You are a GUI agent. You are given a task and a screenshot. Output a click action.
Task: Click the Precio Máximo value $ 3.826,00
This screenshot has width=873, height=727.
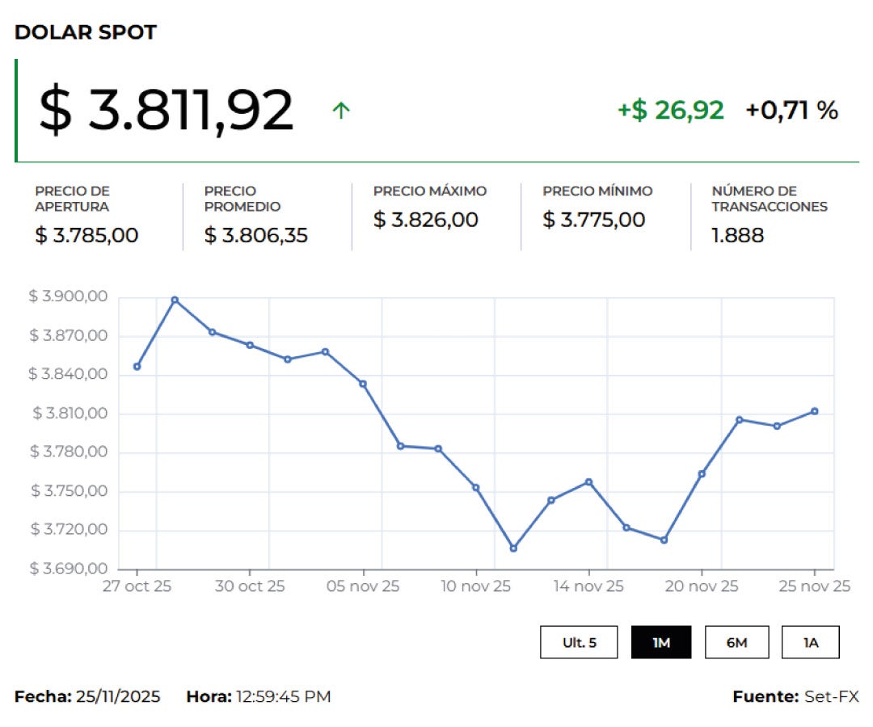[x=425, y=220]
